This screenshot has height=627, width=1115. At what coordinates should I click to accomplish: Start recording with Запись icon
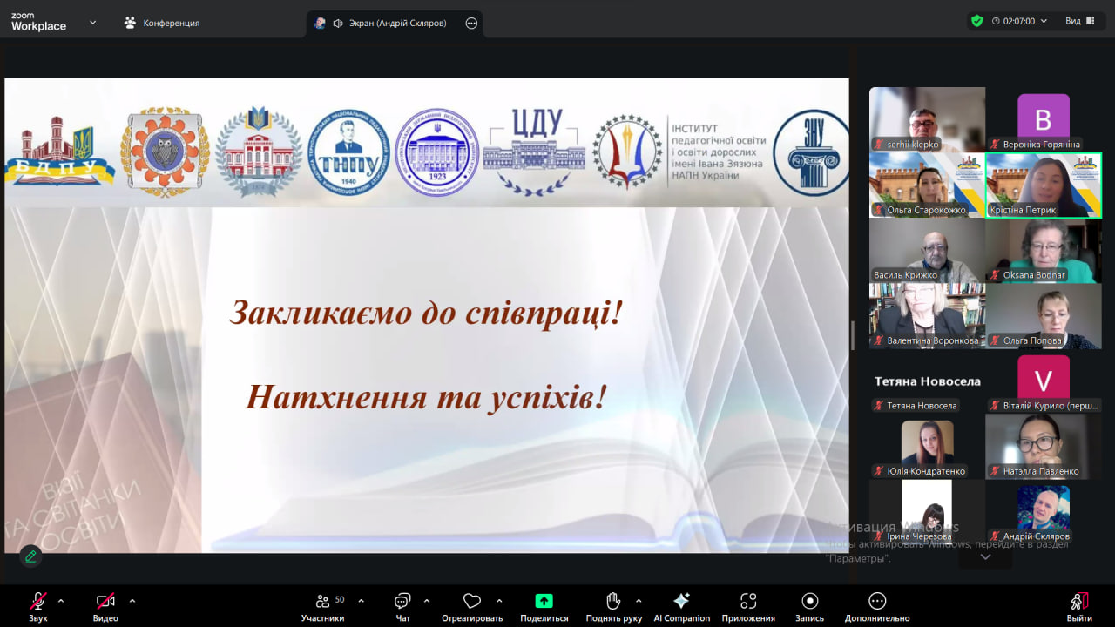tap(809, 602)
